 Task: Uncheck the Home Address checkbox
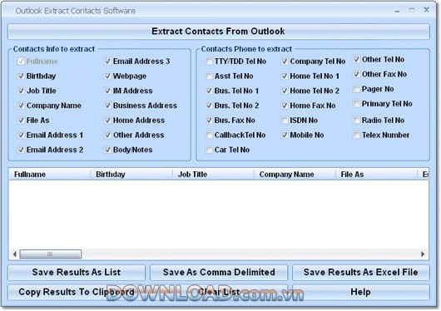107,120
